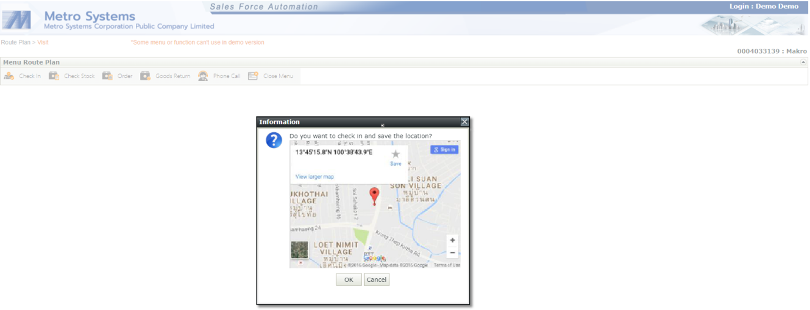This screenshot has height=310, width=810.
Task: Switch to satellite view thumbnail
Action: [x=299, y=250]
